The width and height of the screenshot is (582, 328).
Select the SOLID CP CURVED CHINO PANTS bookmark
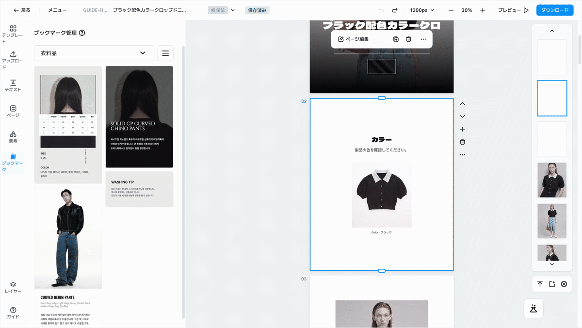click(139, 117)
